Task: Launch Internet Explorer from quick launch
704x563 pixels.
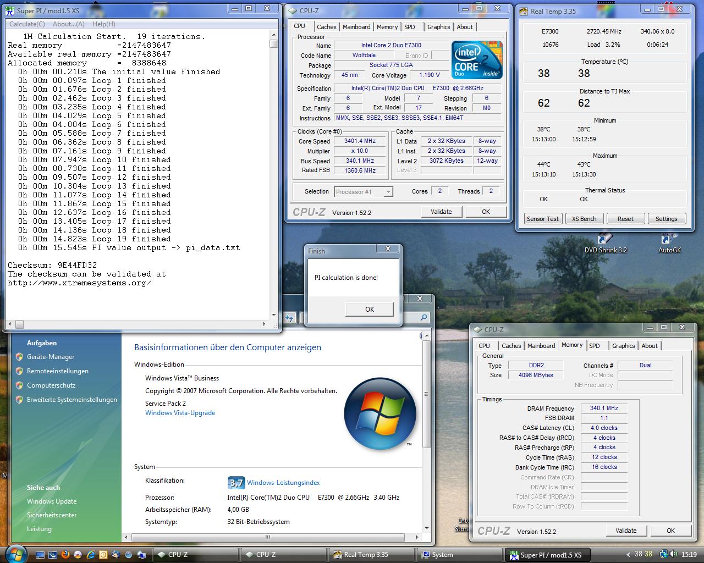Action: click(90, 555)
